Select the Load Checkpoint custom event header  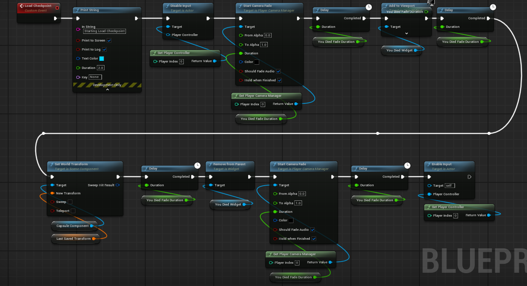[x=39, y=8]
